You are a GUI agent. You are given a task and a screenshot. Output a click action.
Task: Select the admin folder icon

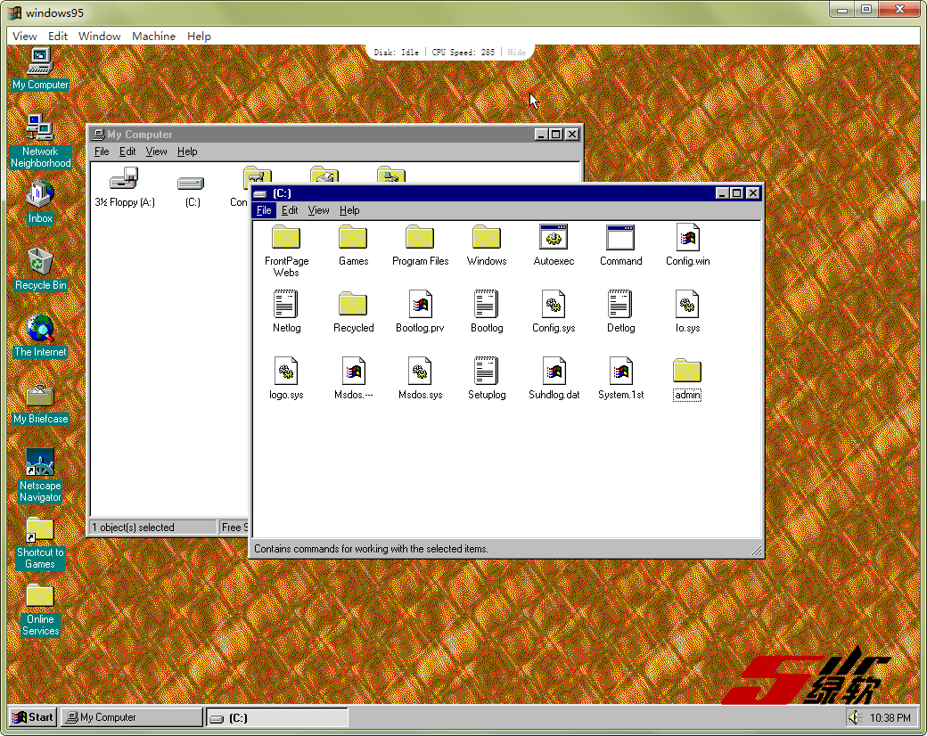pos(687,372)
